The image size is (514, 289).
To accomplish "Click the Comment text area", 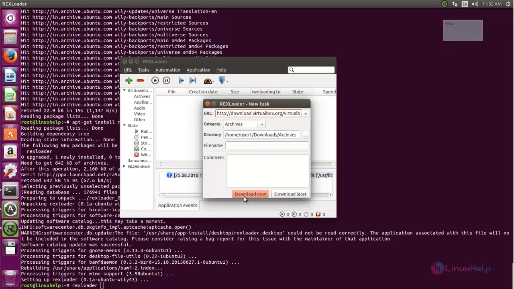I will 268,171.
